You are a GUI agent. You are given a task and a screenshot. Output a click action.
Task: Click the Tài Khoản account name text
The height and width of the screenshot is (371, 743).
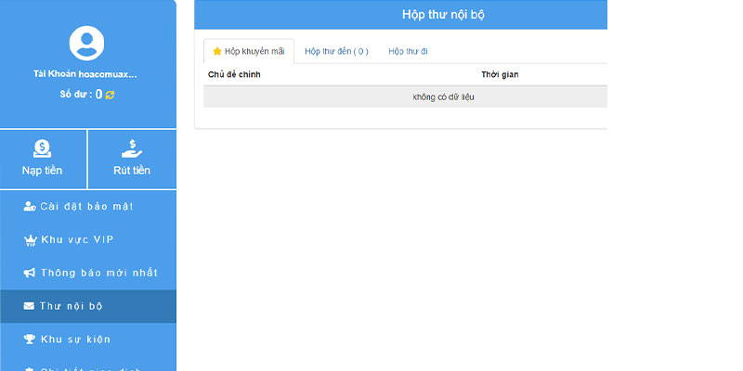(85, 74)
